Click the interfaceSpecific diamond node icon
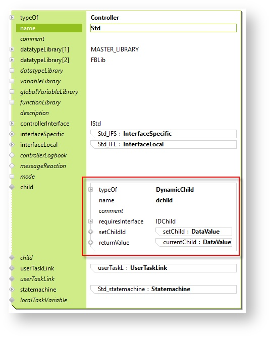Viewport: 270px width, 337px height. [x=12, y=134]
